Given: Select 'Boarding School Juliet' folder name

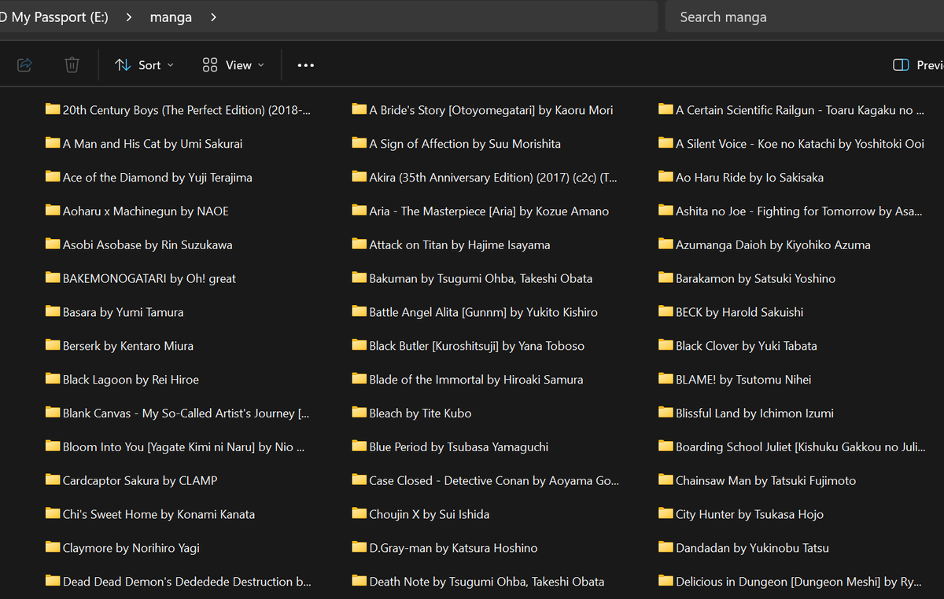Looking at the screenshot, I should pos(801,447).
